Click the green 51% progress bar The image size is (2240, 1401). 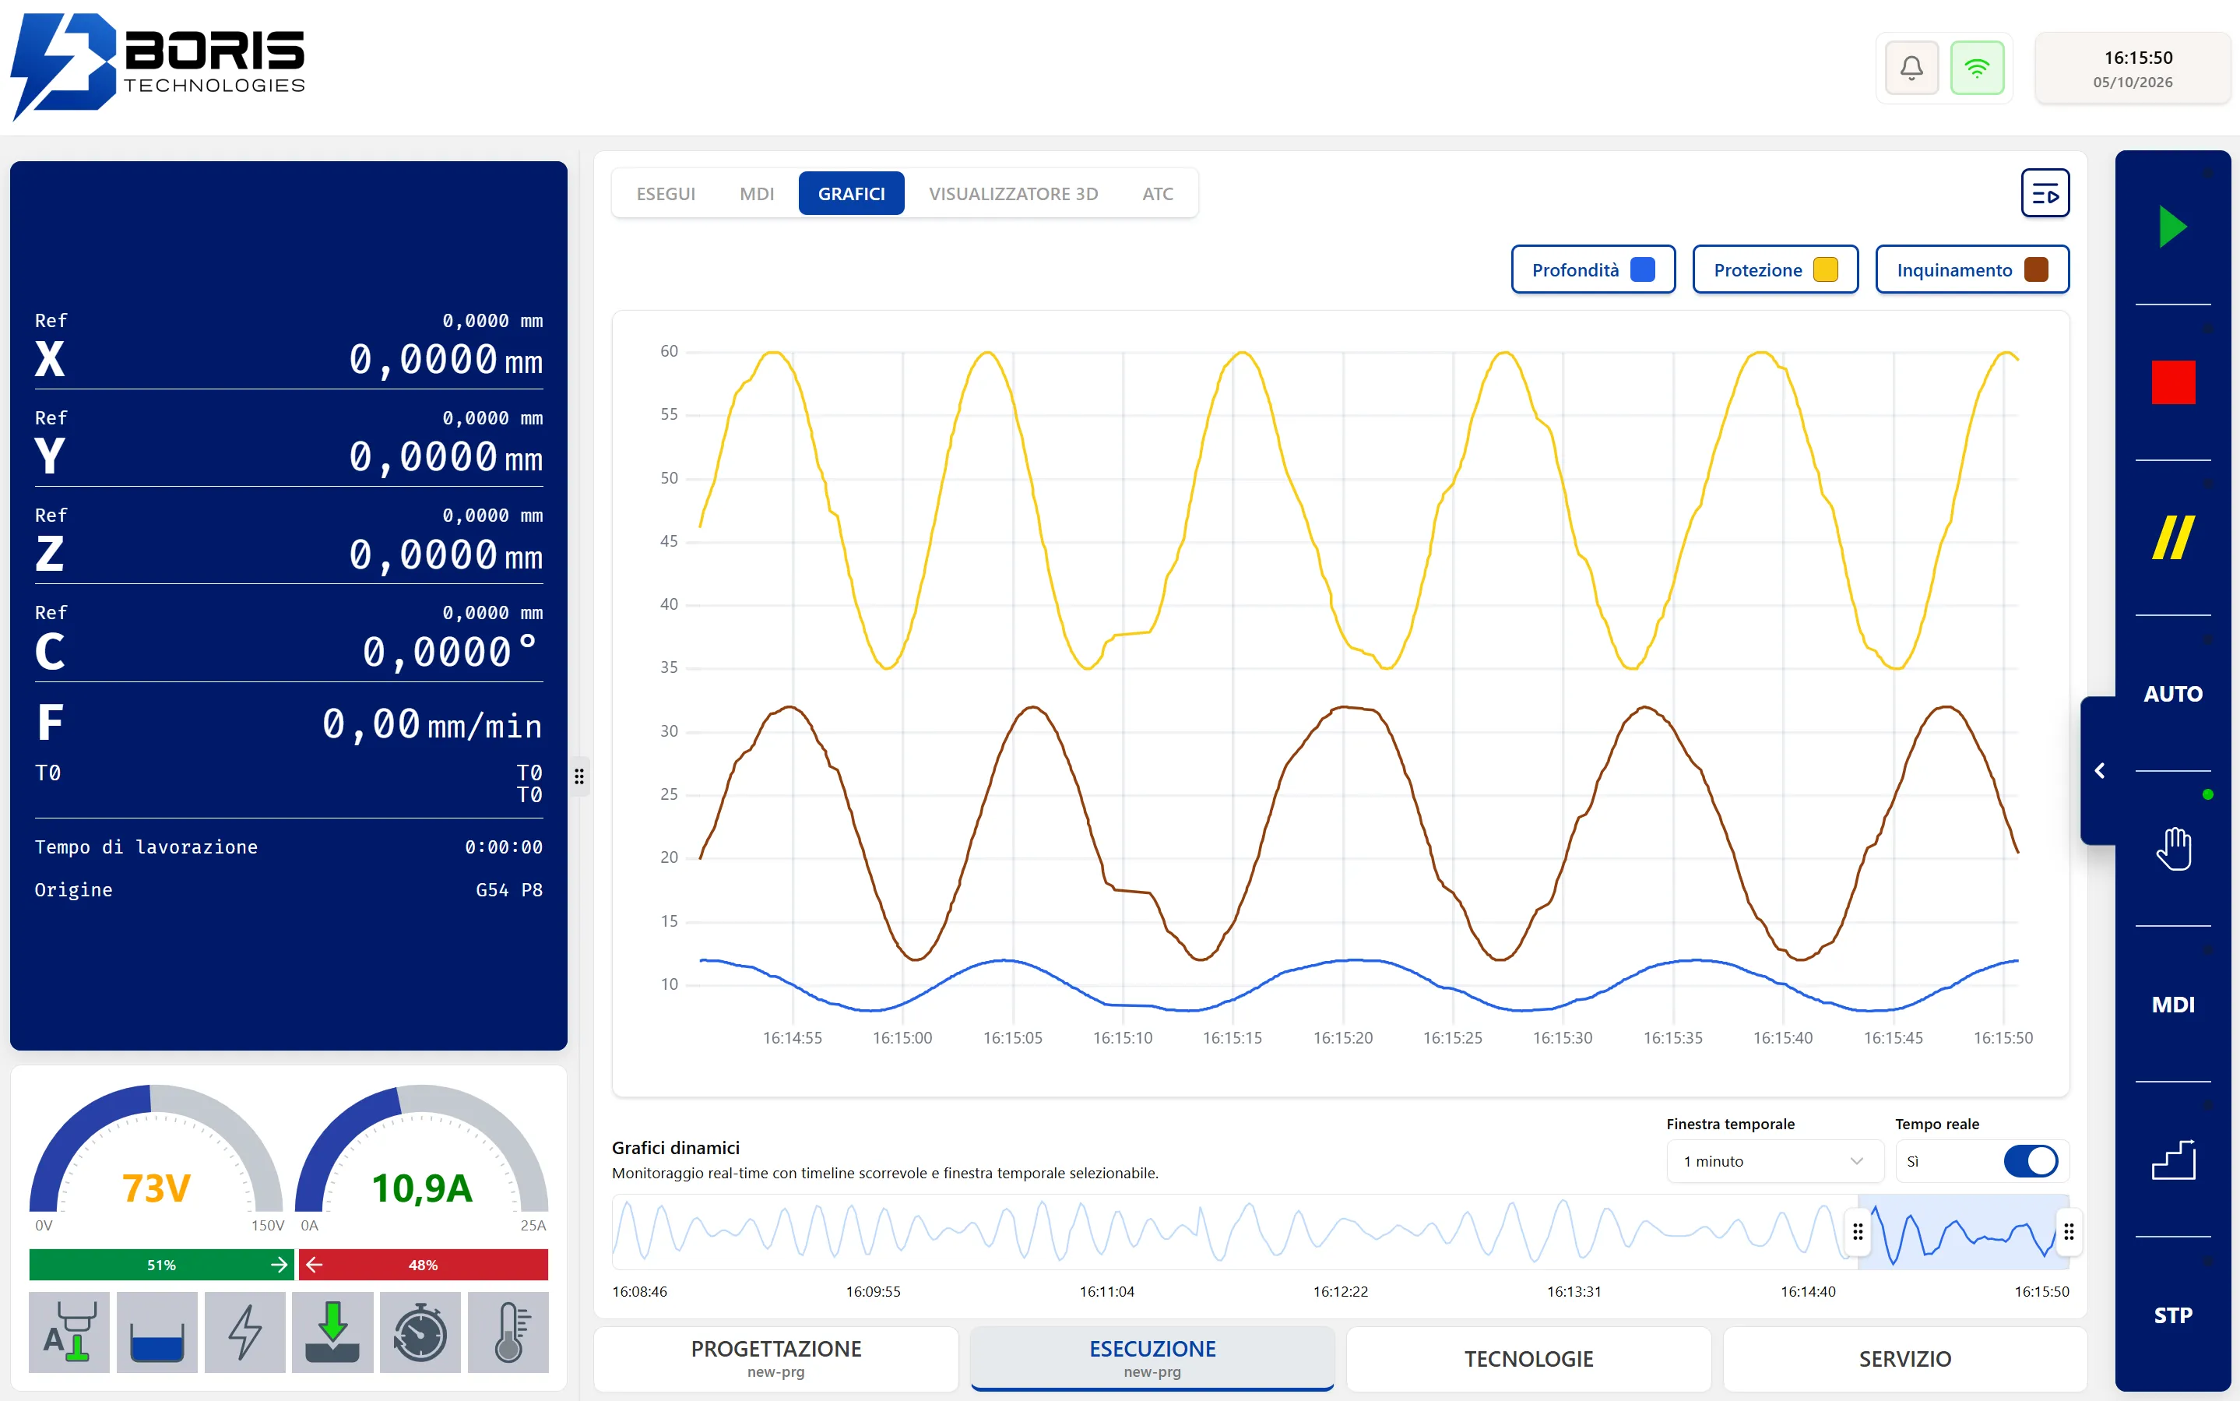tap(161, 1265)
